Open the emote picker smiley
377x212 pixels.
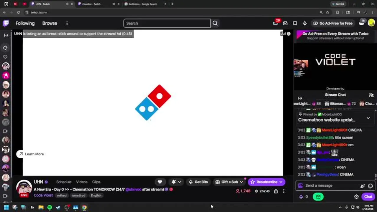(370, 186)
